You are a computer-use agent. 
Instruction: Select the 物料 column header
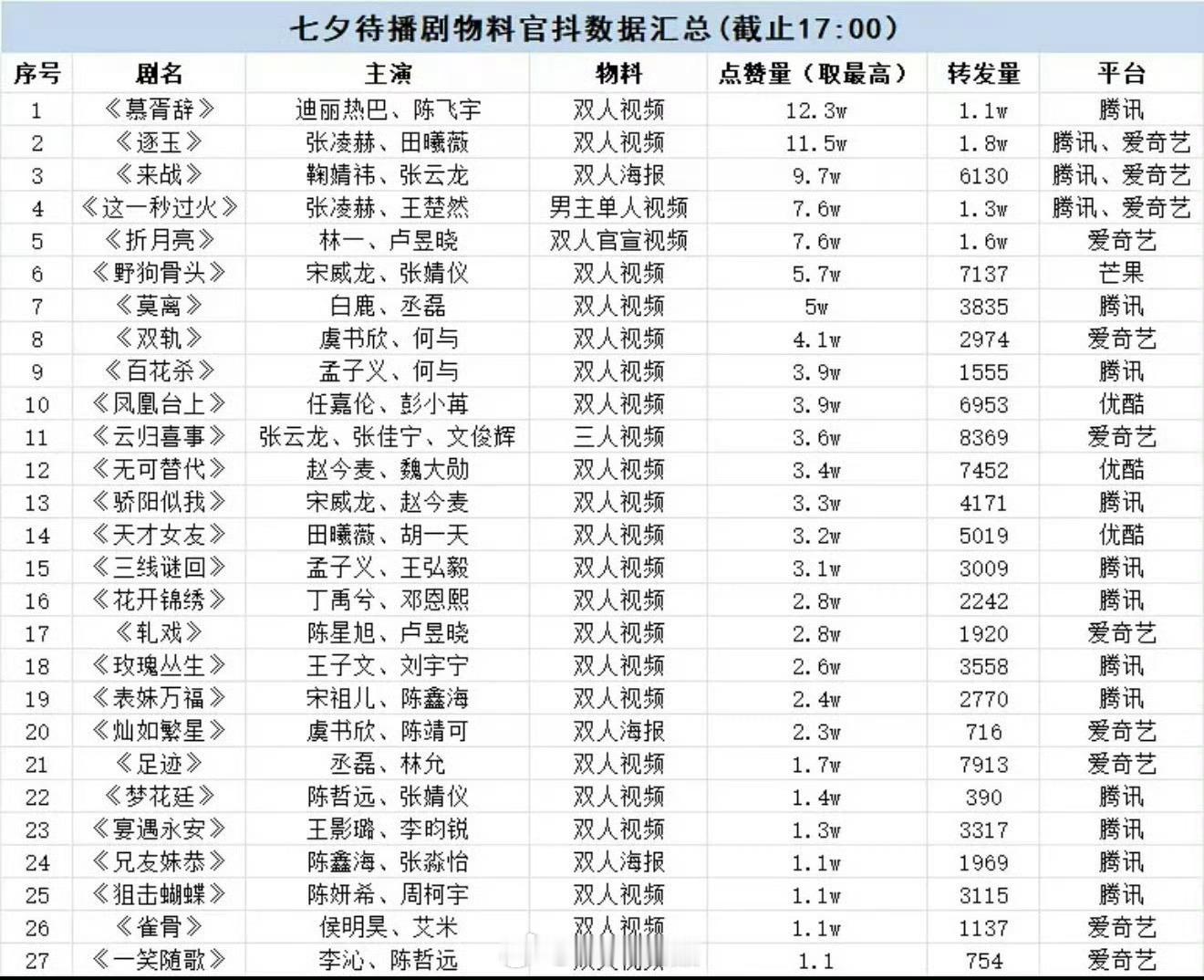coord(618,74)
